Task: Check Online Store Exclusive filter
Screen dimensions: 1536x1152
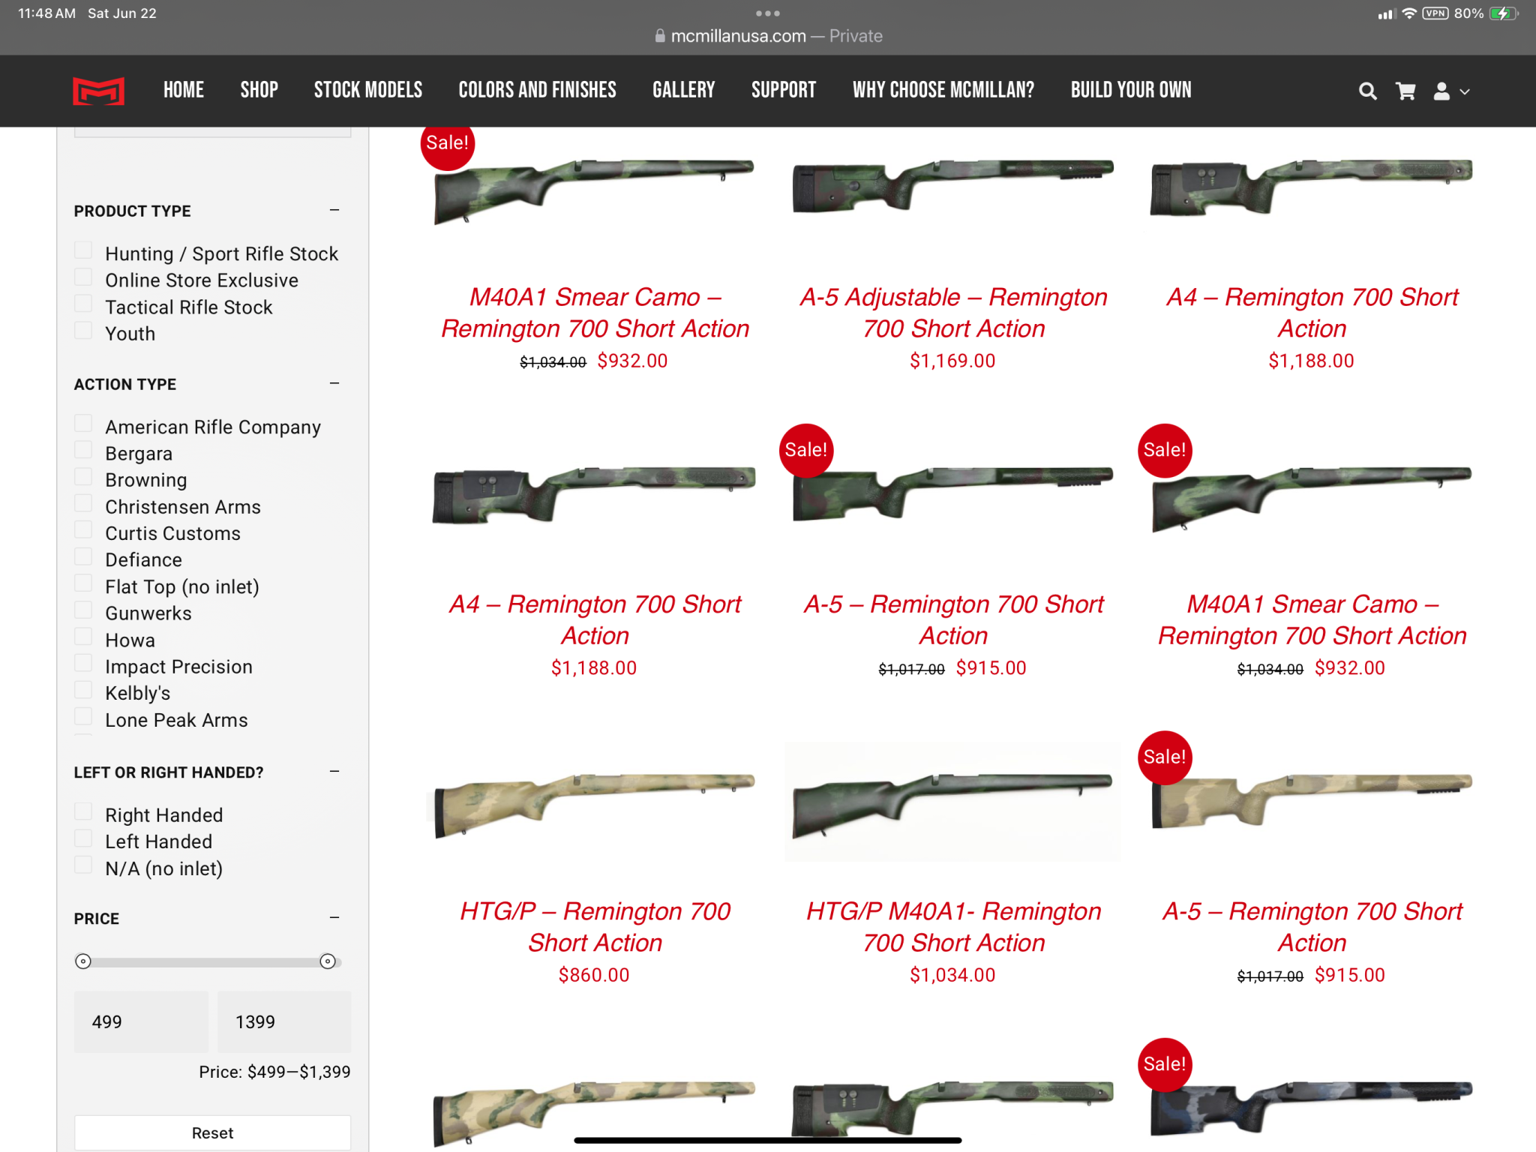Action: pos(83,277)
